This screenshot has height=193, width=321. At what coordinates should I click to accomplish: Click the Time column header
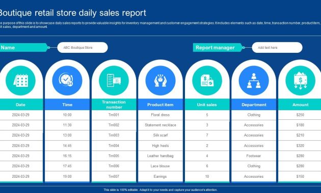pos(67,105)
